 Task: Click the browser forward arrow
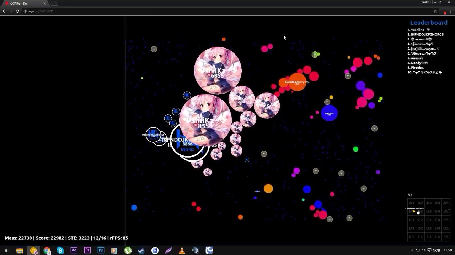[11, 11]
